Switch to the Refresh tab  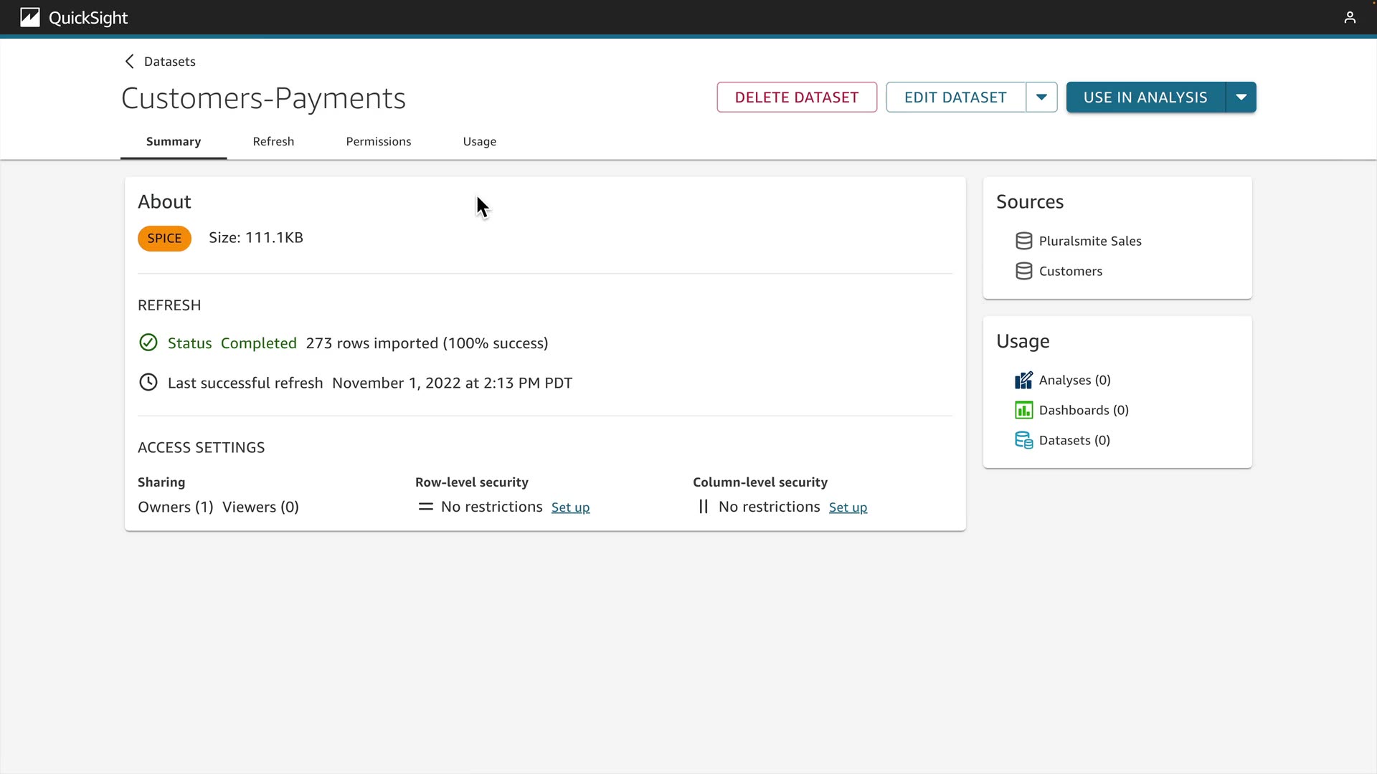pyautogui.click(x=273, y=141)
